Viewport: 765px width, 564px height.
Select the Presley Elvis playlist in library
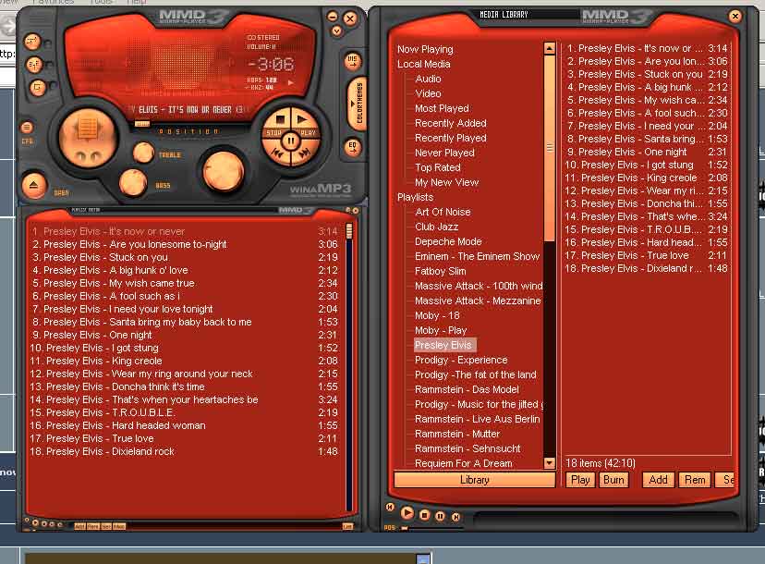(x=443, y=345)
